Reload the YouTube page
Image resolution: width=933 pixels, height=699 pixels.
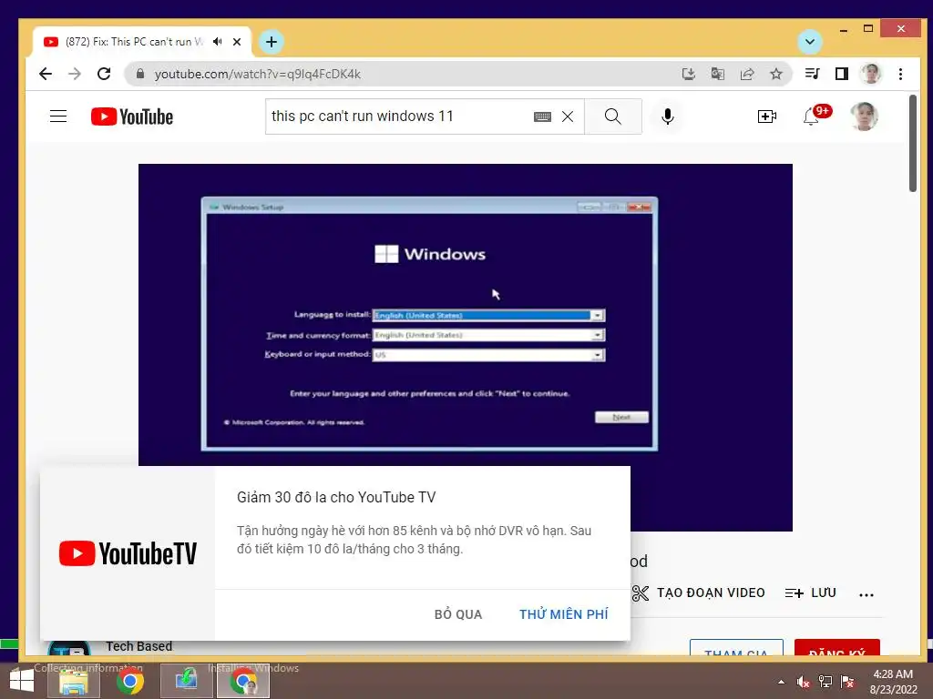pos(104,74)
